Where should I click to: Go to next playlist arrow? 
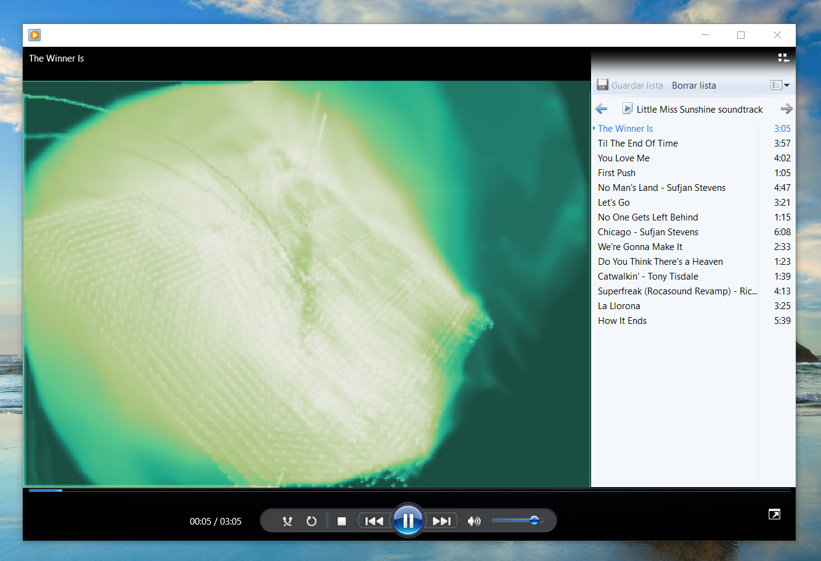tap(786, 109)
